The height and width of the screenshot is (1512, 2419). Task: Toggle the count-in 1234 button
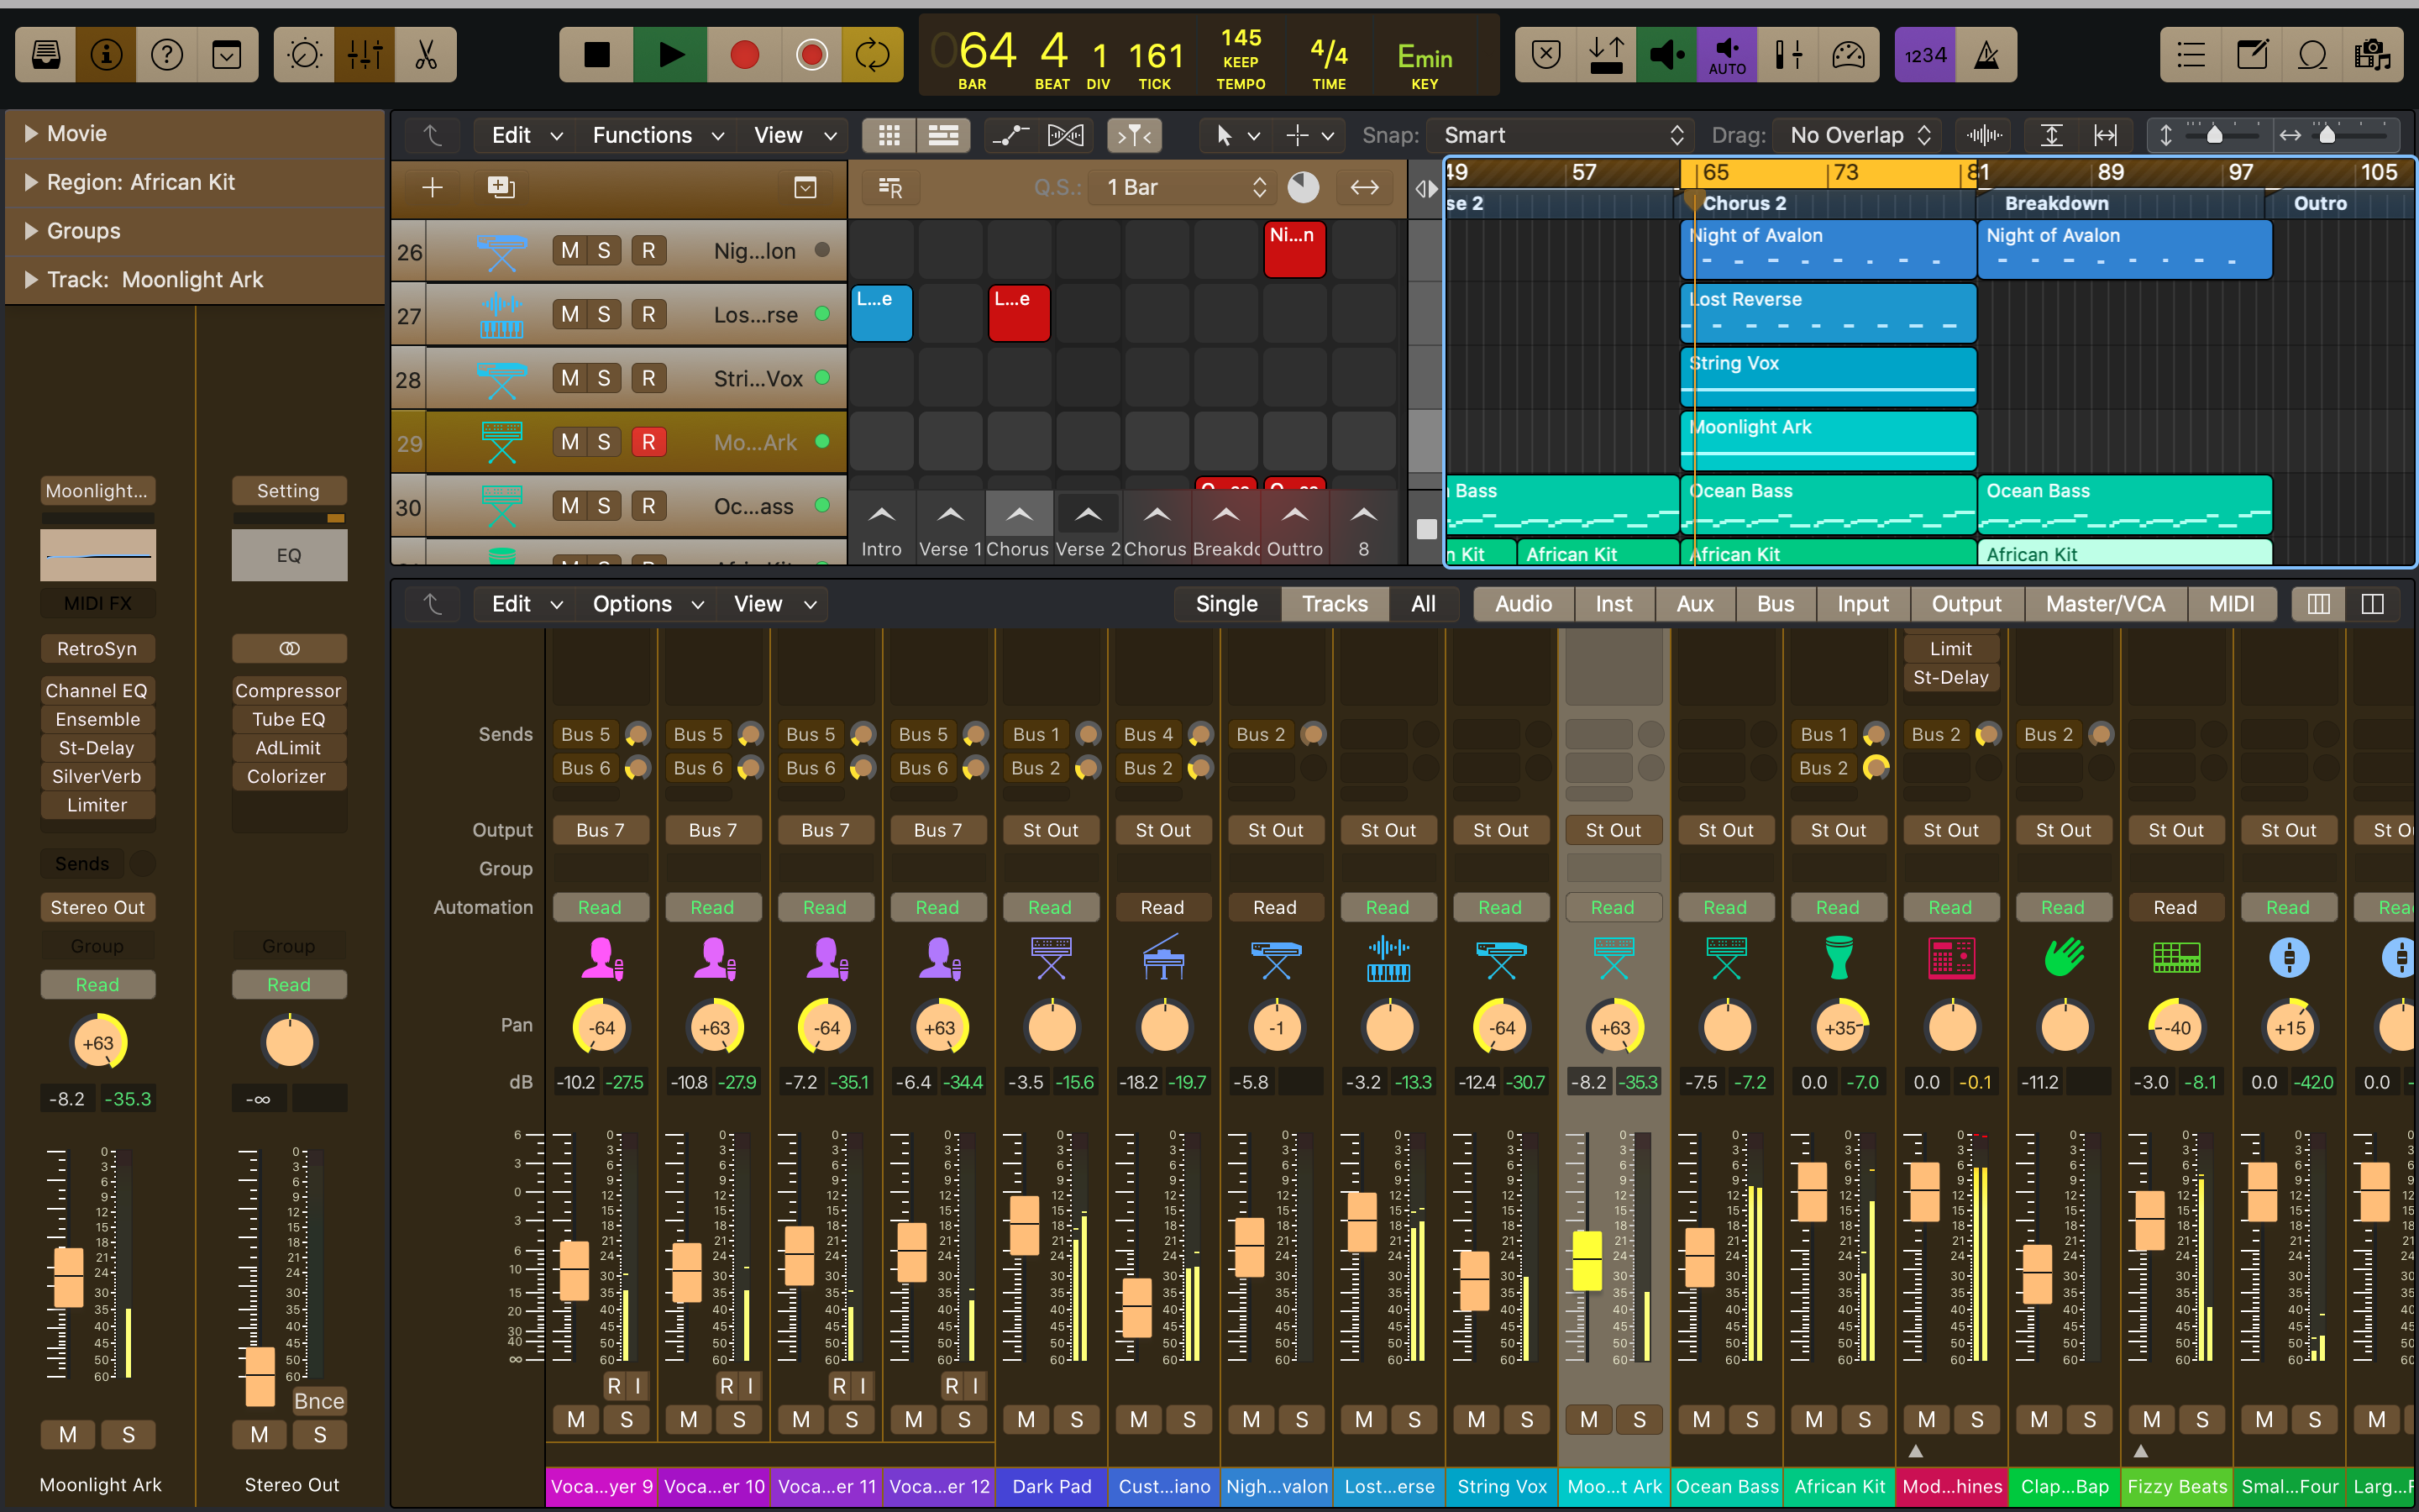click(1924, 55)
